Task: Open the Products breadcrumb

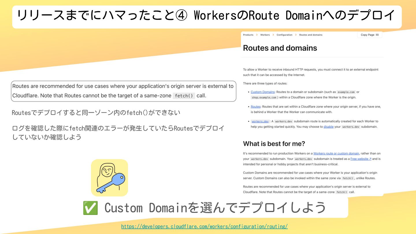Action: point(248,35)
